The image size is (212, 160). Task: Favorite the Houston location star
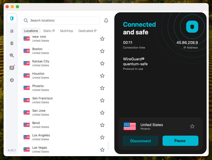[x=102, y=76]
